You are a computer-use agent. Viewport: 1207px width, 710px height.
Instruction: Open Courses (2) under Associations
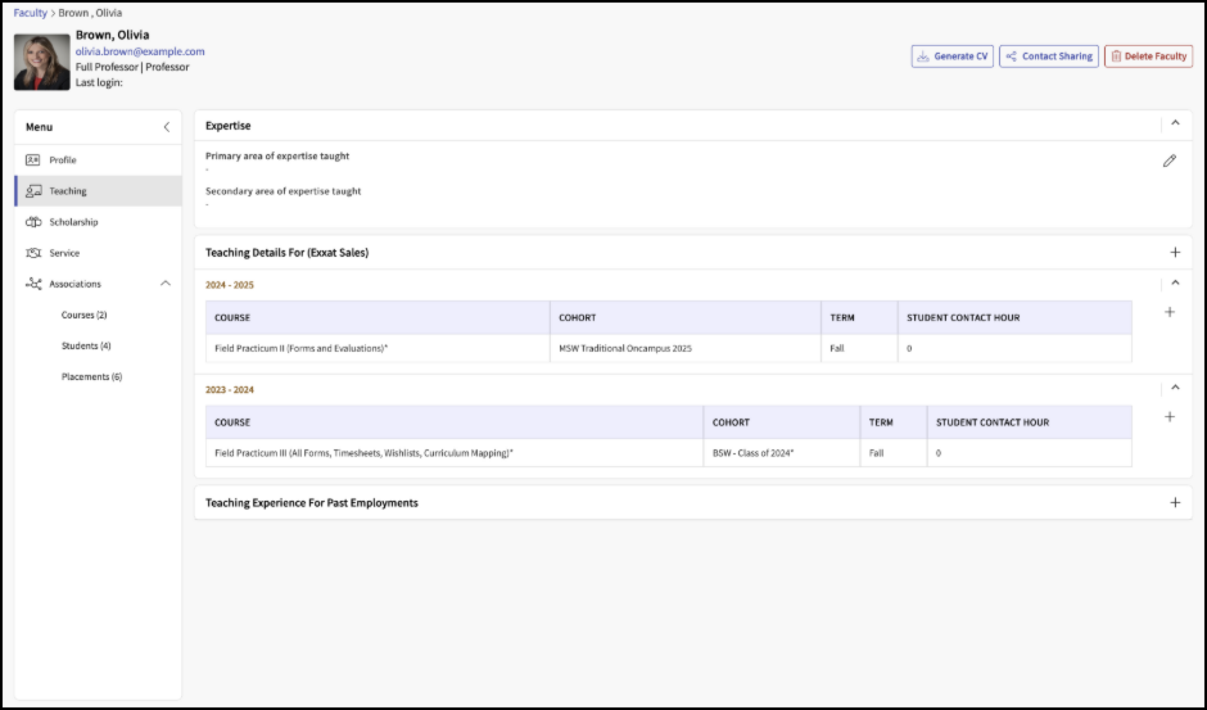pyautogui.click(x=84, y=315)
